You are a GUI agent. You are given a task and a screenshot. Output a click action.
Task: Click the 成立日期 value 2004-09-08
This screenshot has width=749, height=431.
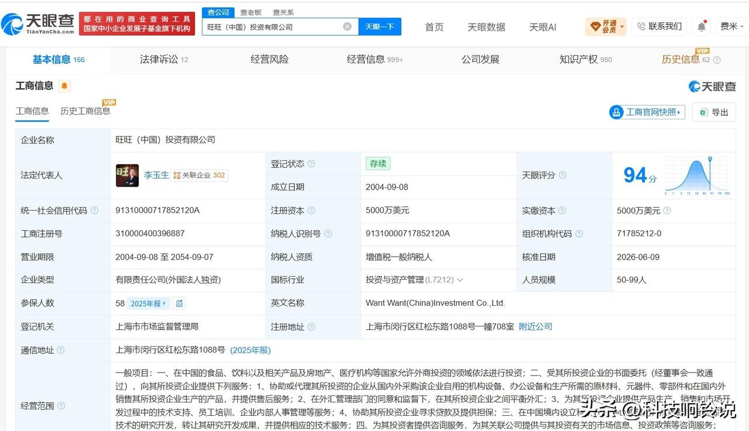click(387, 187)
